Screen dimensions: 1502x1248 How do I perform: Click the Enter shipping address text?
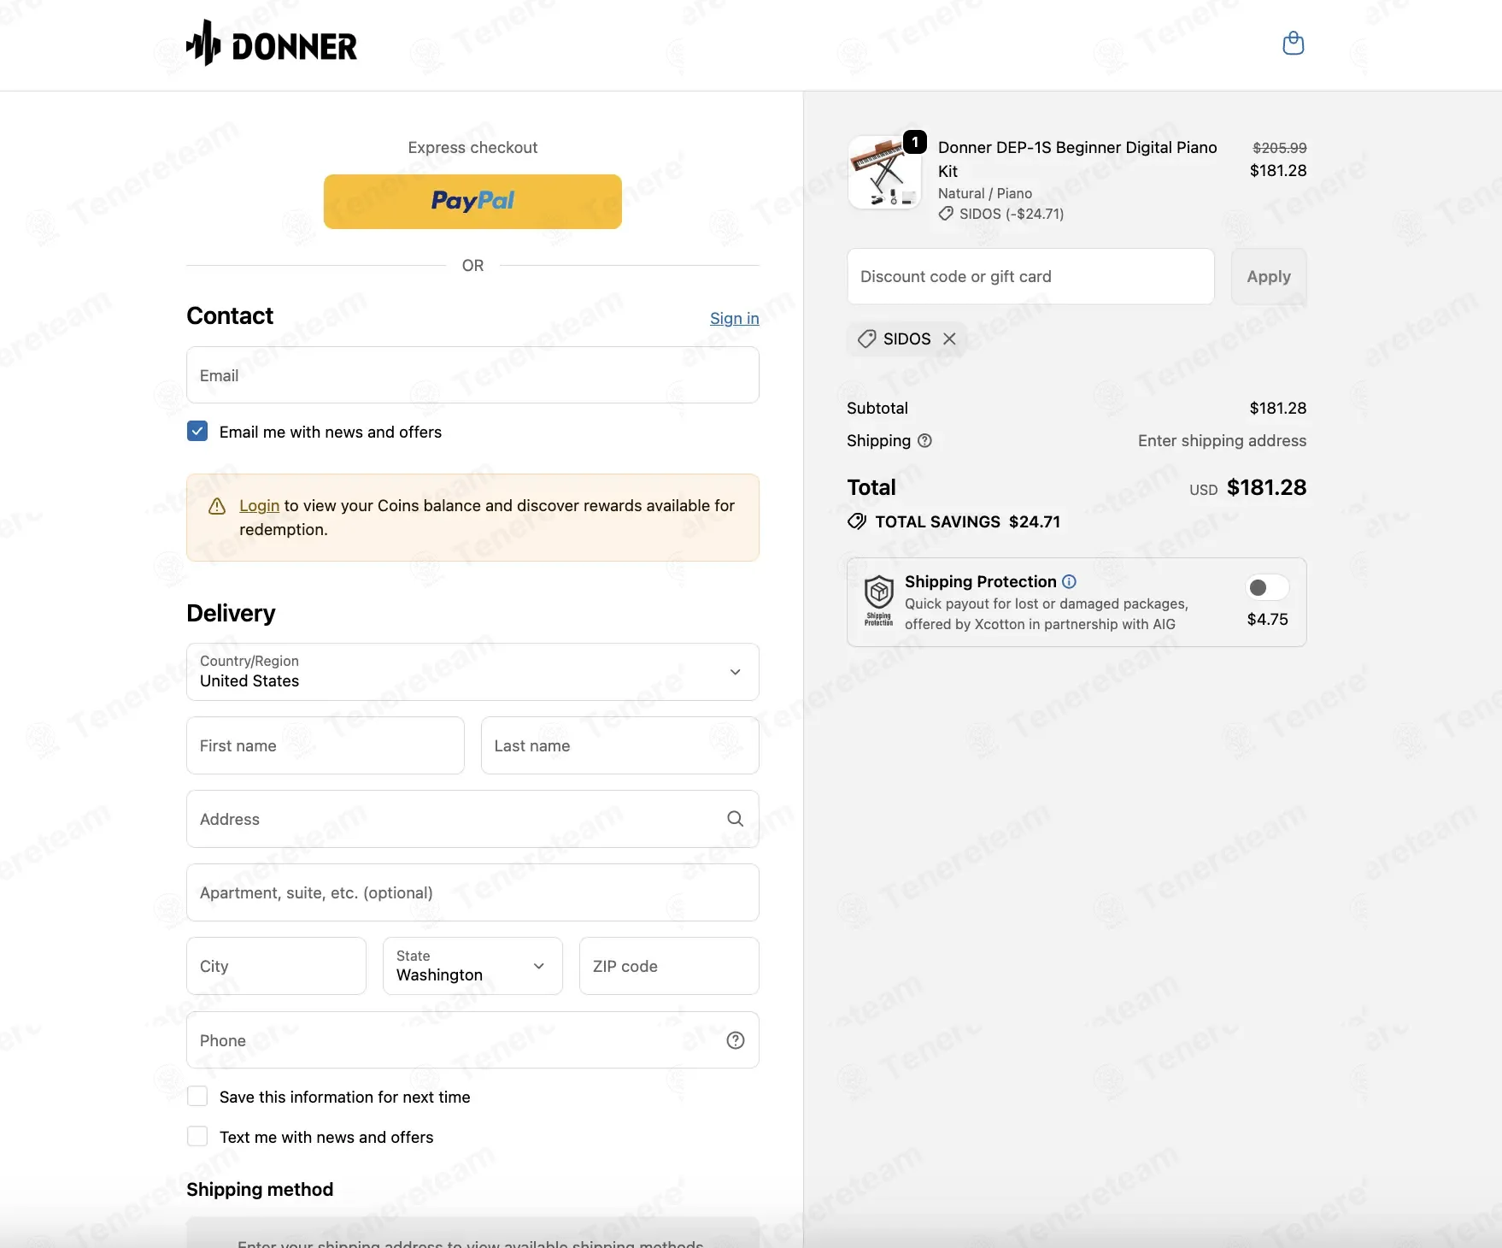(1222, 441)
